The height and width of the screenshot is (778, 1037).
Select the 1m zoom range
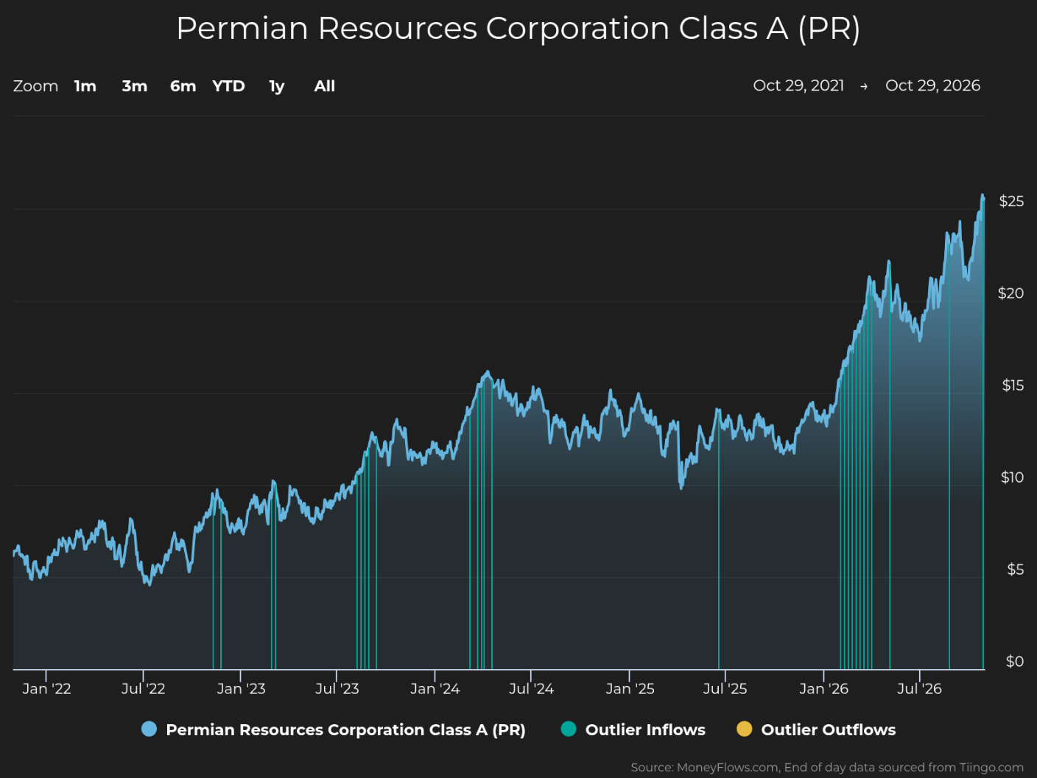click(85, 86)
